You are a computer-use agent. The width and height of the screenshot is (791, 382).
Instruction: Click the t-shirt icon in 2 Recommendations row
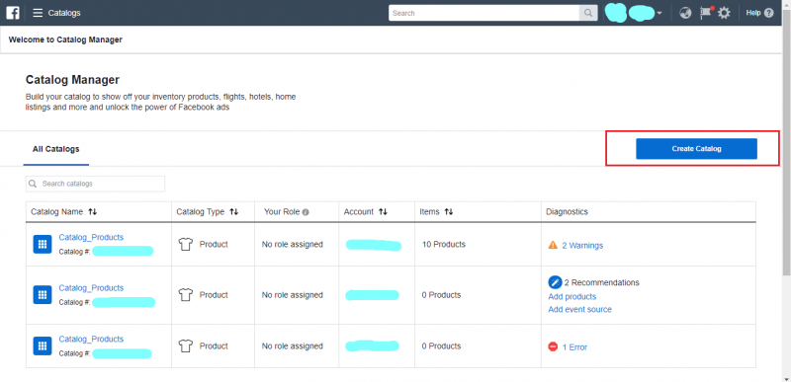tap(186, 295)
